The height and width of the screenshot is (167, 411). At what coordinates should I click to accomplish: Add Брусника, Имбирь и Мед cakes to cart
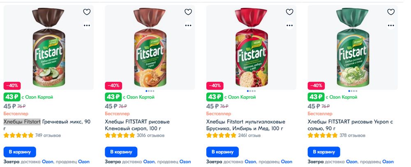[x=222, y=152]
